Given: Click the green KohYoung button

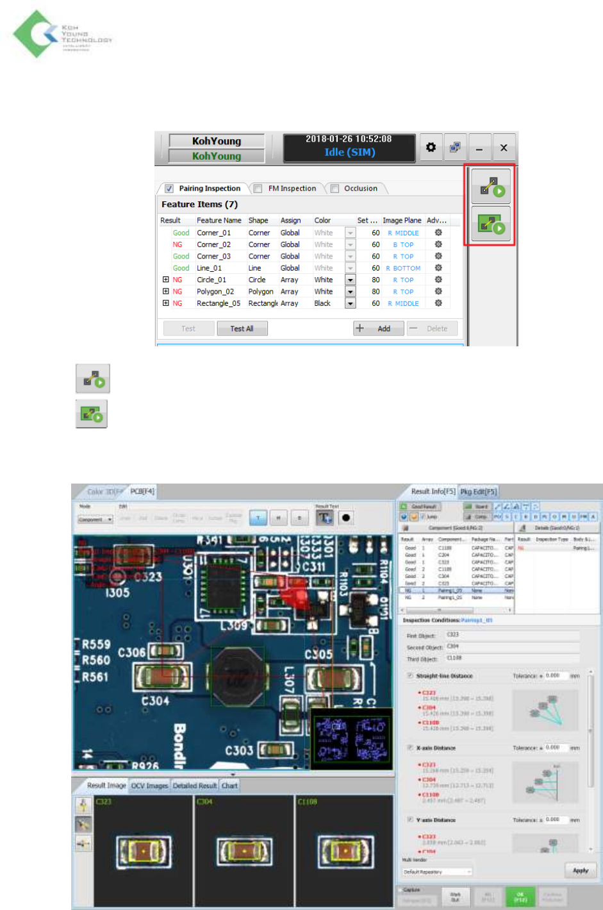Looking at the screenshot, I should point(217,156).
